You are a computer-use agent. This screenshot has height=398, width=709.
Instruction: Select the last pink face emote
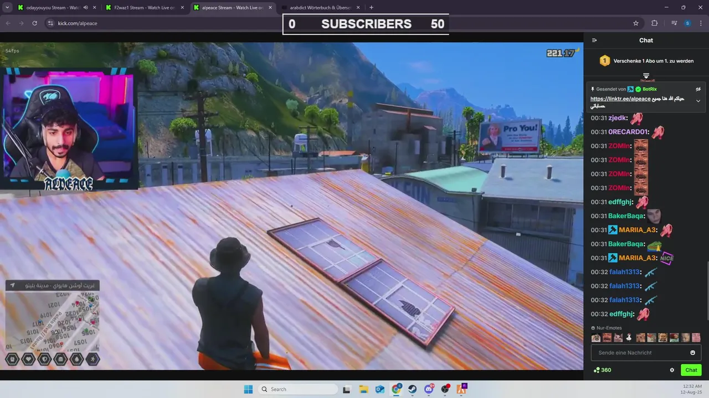(696, 338)
